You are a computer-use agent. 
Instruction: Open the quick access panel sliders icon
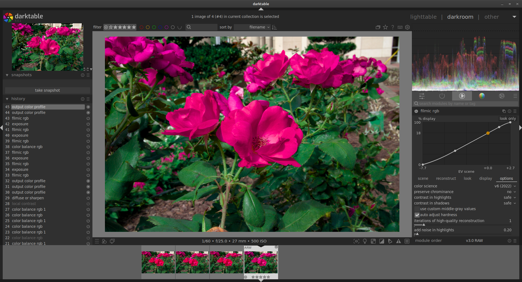(x=422, y=96)
